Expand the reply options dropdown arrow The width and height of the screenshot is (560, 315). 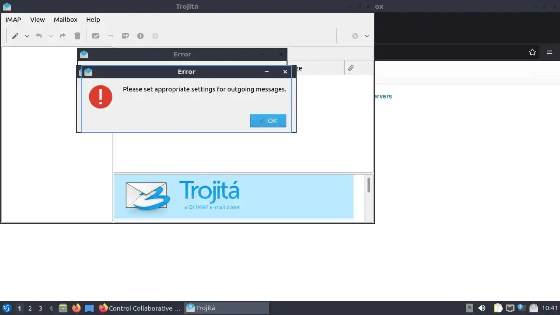pos(50,36)
